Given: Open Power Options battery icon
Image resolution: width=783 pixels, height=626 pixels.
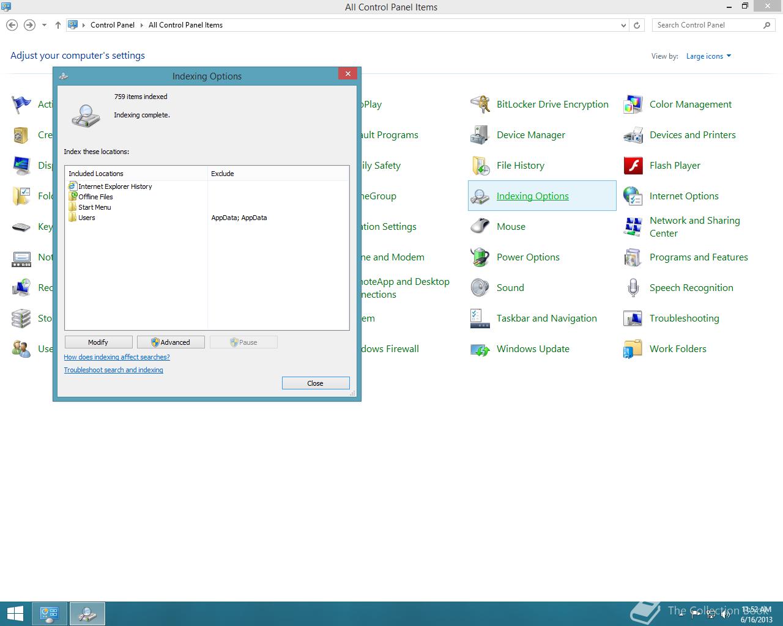Looking at the screenshot, I should click(x=480, y=257).
